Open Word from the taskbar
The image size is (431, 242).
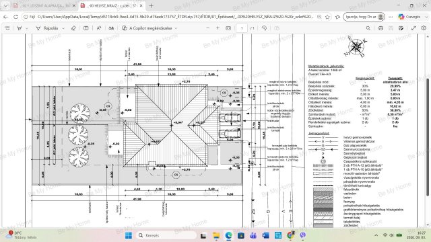point(265,235)
